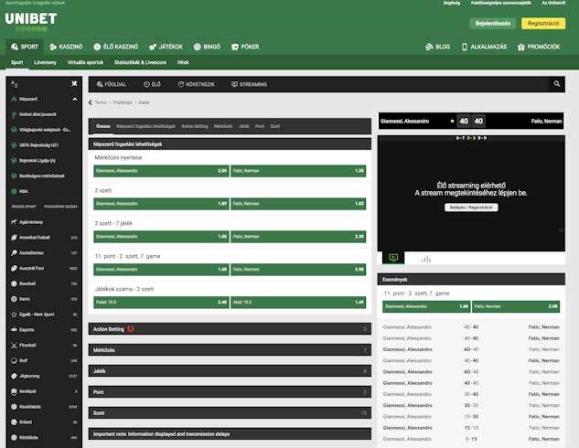Click the Unibet logo
The width and height of the screenshot is (579, 448).
[x=31, y=21]
